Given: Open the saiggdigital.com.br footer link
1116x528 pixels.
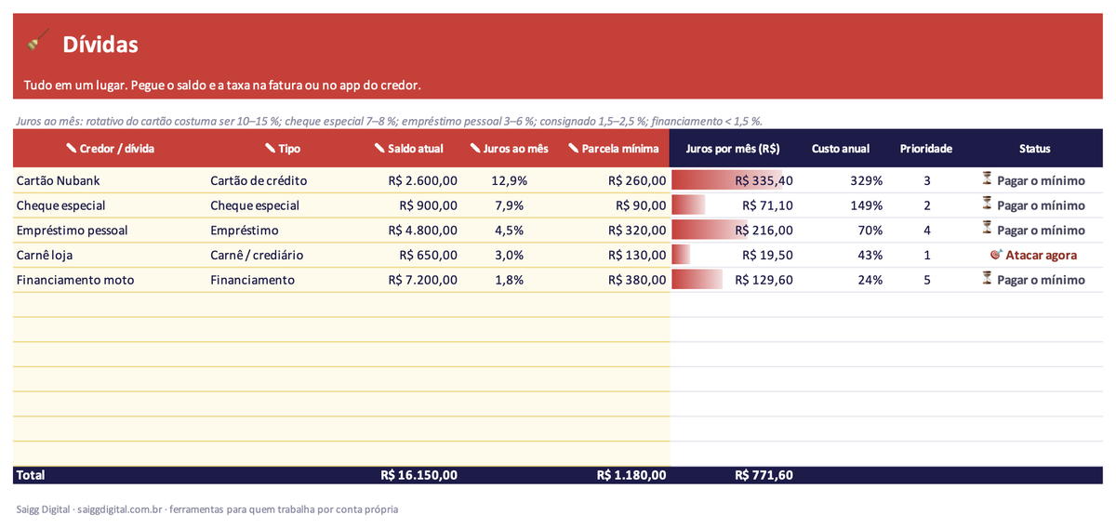Looking at the screenshot, I should click(121, 509).
